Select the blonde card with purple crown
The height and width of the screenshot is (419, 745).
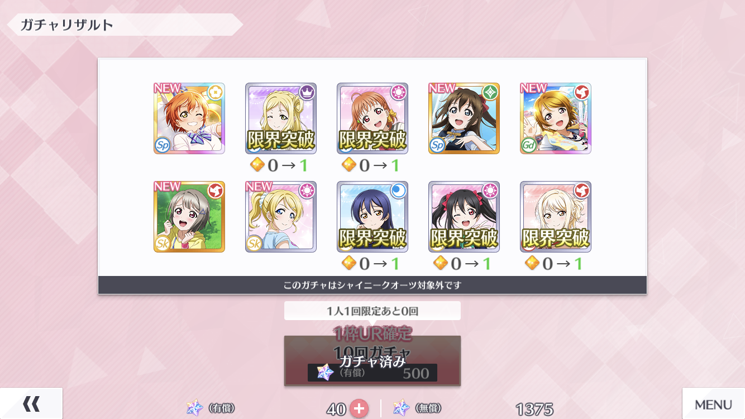click(x=281, y=118)
